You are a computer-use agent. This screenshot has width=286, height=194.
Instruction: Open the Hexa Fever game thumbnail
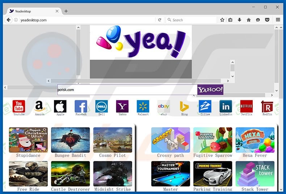(255, 140)
